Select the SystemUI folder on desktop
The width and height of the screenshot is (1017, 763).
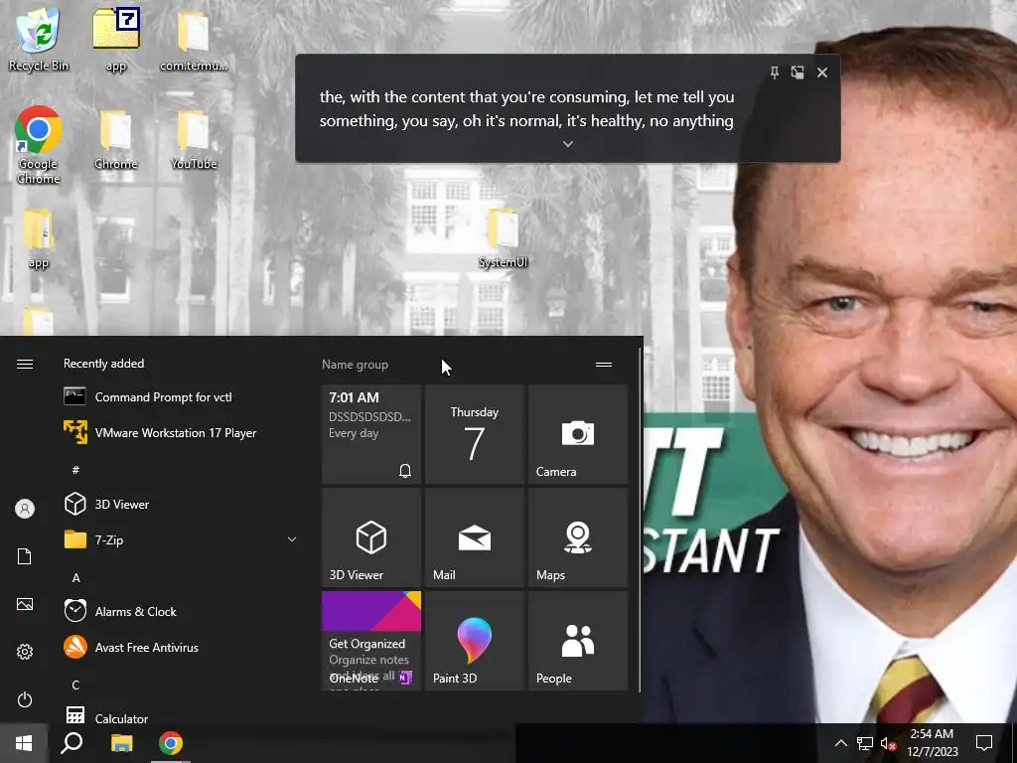point(503,238)
